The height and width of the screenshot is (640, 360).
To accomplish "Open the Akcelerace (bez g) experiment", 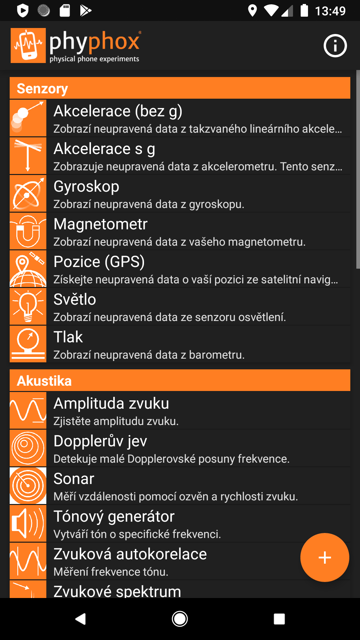I will click(x=197, y=118).
